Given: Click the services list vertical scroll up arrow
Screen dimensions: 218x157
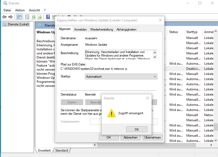Looking at the screenshot, I should coord(216,31).
